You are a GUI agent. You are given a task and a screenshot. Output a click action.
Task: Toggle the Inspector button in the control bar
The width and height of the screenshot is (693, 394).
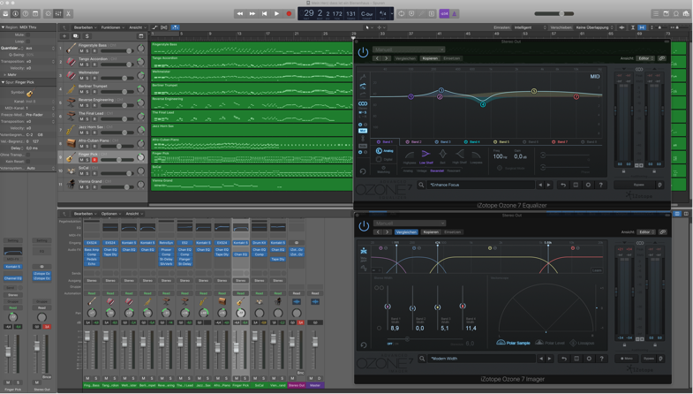pos(16,14)
